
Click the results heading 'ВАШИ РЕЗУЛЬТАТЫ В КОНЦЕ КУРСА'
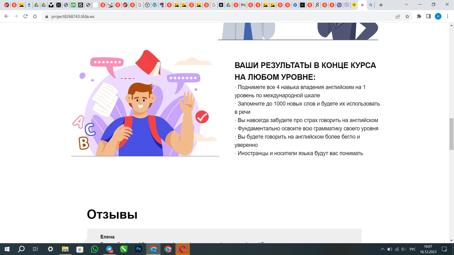click(305, 65)
